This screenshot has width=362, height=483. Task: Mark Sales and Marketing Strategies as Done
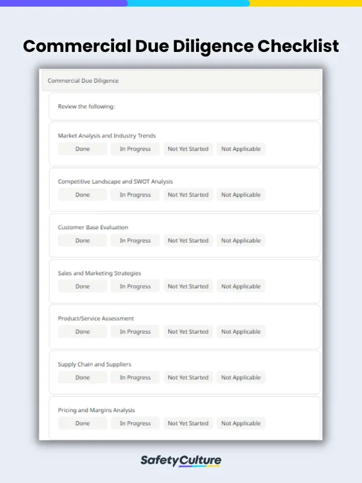pos(83,287)
